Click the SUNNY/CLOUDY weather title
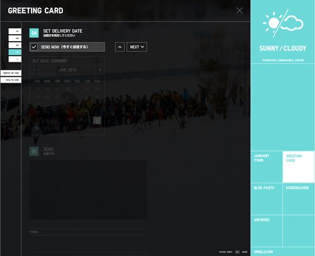Screen dimensions: 315x256 coord(283,49)
